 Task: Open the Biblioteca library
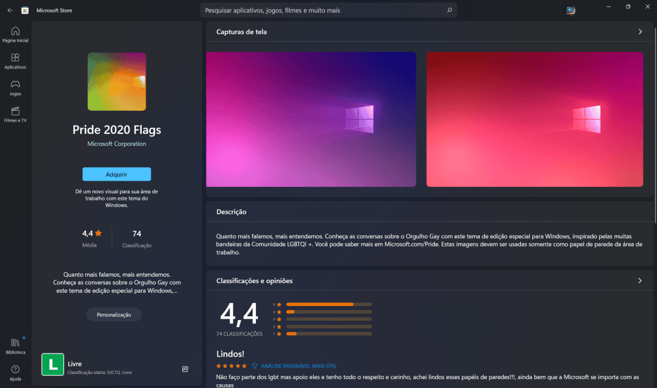coord(15,346)
